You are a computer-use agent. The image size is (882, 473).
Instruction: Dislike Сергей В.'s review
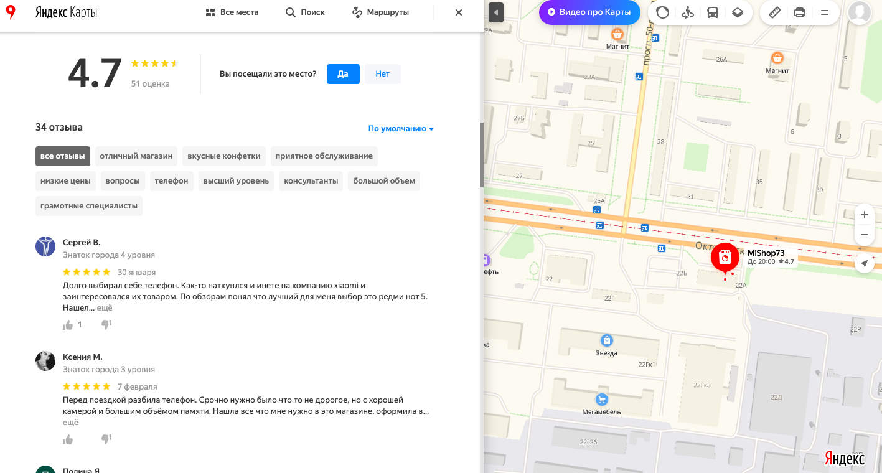tap(106, 325)
